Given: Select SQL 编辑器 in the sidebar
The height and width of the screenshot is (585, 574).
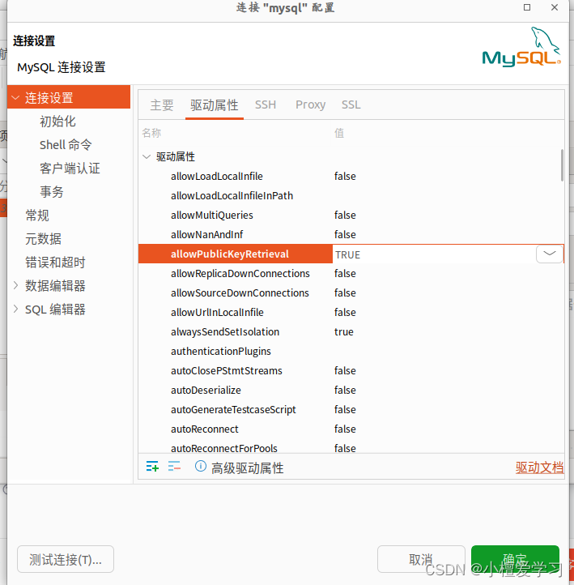Looking at the screenshot, I should pos(55,310).
